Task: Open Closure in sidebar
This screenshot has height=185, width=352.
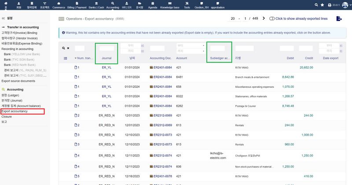Action: point(7,116)
